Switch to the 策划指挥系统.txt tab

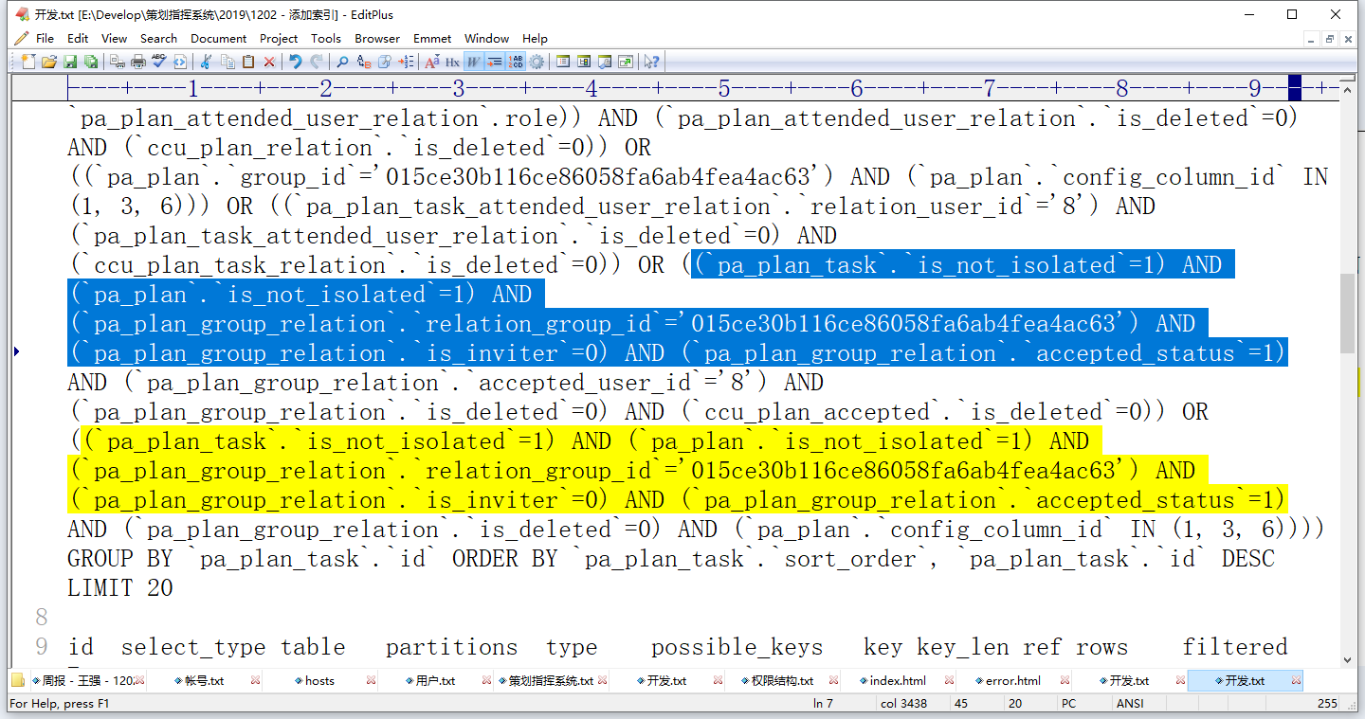click(551, 680)
